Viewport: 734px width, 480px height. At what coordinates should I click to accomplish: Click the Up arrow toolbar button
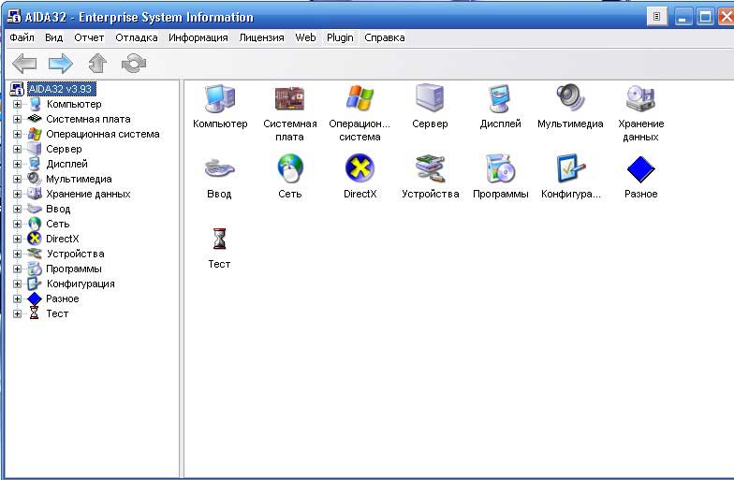[x=97, y=64]
